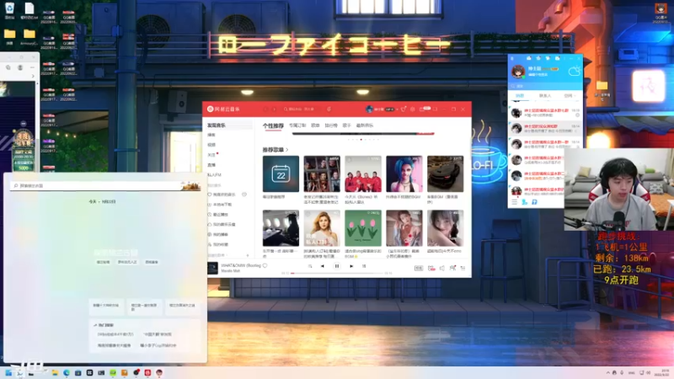The width and height of the screenshot is (674, 379).
Task: Select the 歌单 tab
Action: click(315, 125)
